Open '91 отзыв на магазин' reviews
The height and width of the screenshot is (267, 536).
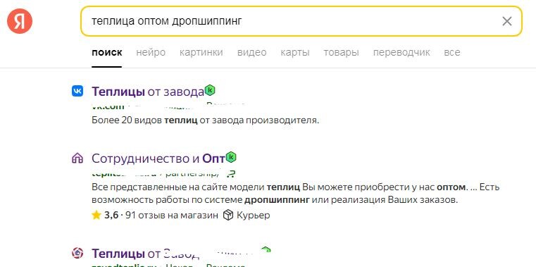tap(172, 215)
